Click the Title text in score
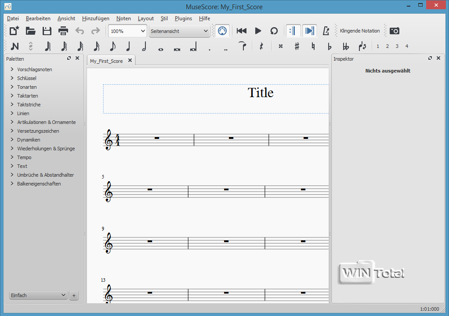This screenshot has width=449, height=316. (261, 93)
